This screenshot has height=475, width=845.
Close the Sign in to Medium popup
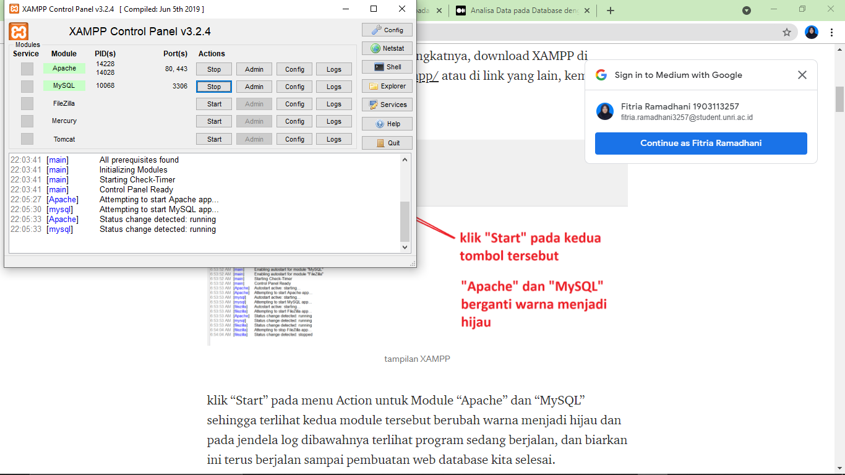(802, 75)
